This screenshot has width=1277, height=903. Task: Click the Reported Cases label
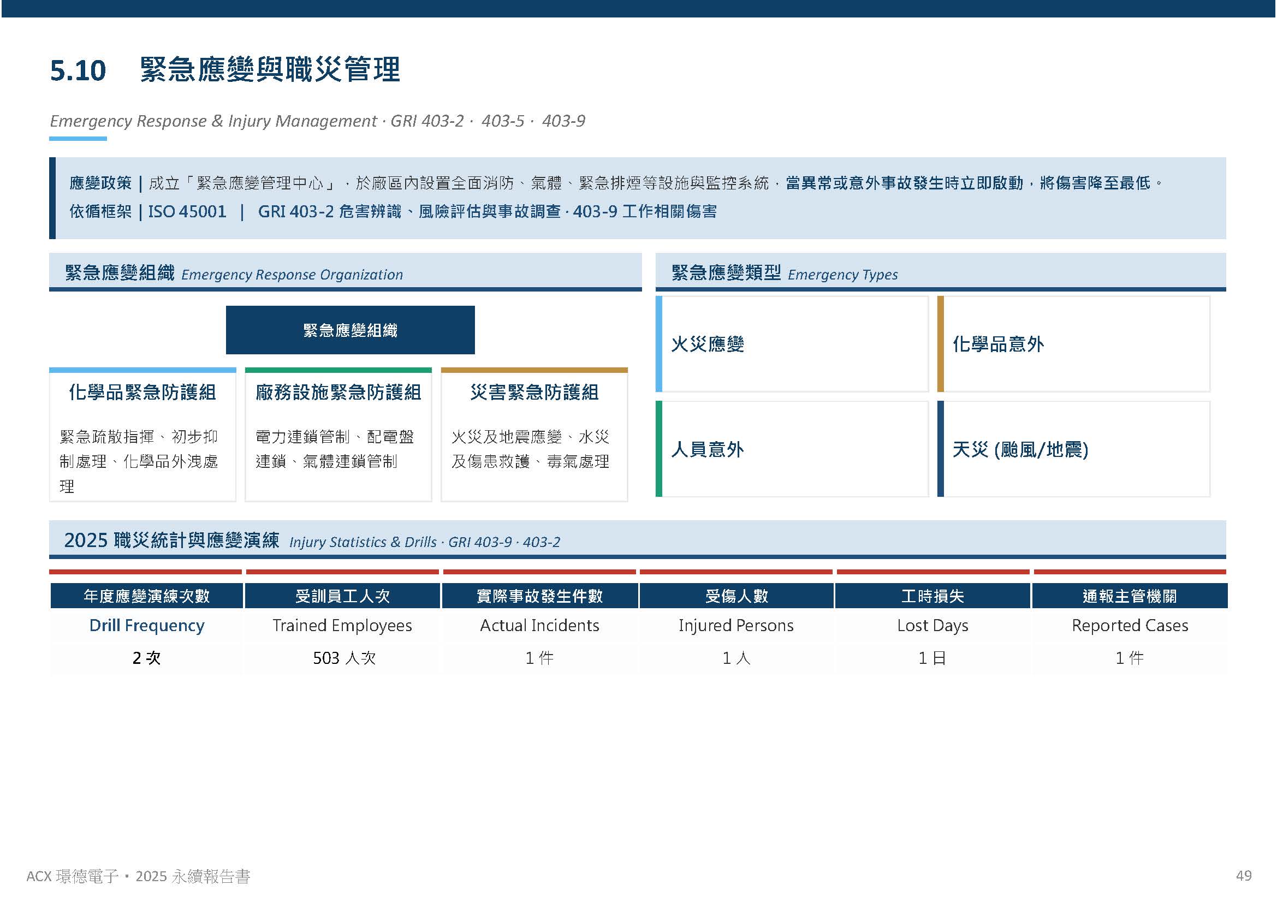1130,626
